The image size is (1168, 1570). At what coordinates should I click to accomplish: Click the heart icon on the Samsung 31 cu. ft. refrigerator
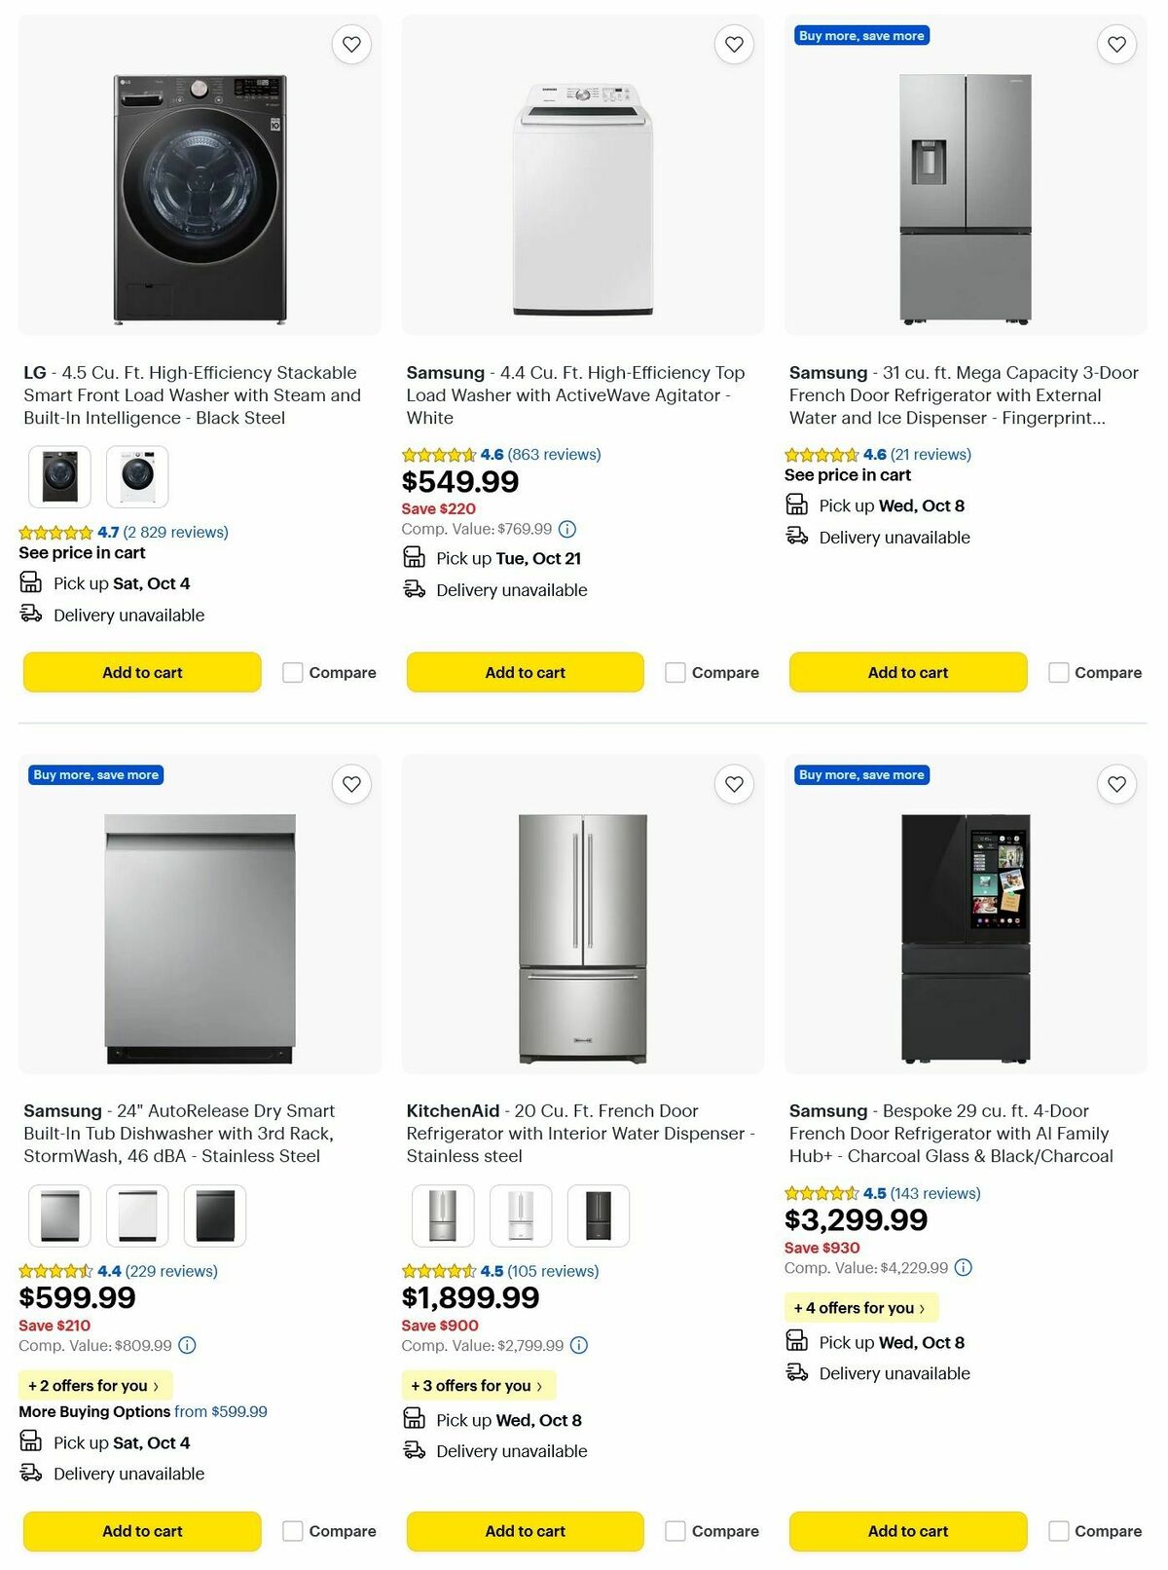[x=1116, y=44]
